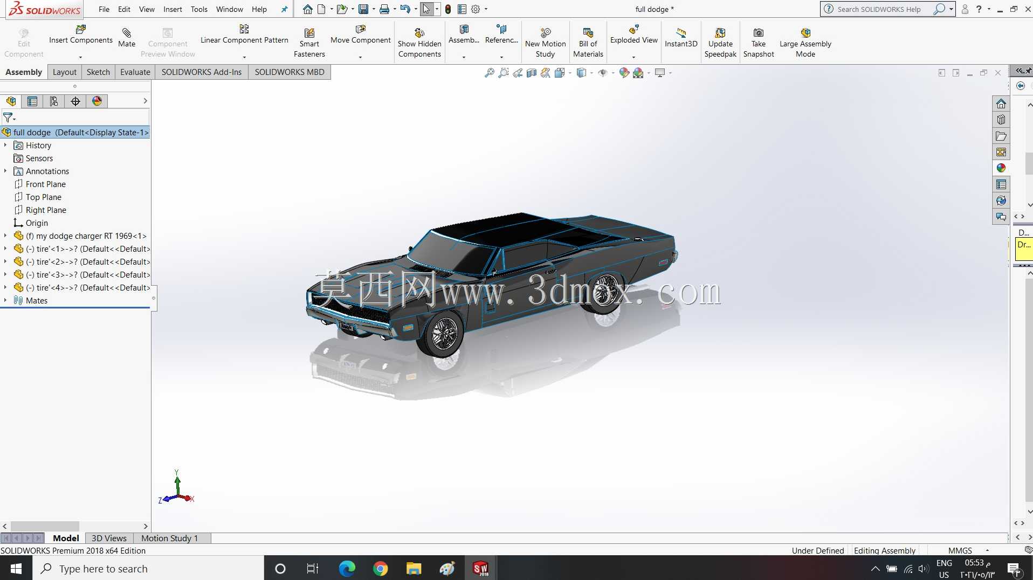Open Microsoft Edge from taskbar
Image resolution: width=1033 pixels, height=580 pixels.
[x=347, y=568]
